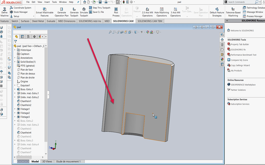Open Post Process tool

116,9
